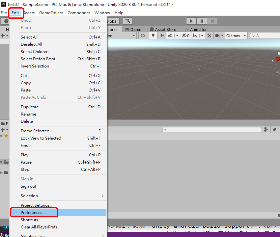280x237 pixels.
Task: Open the Gizmos dropdown arrow
Action: tap(245, 36)
